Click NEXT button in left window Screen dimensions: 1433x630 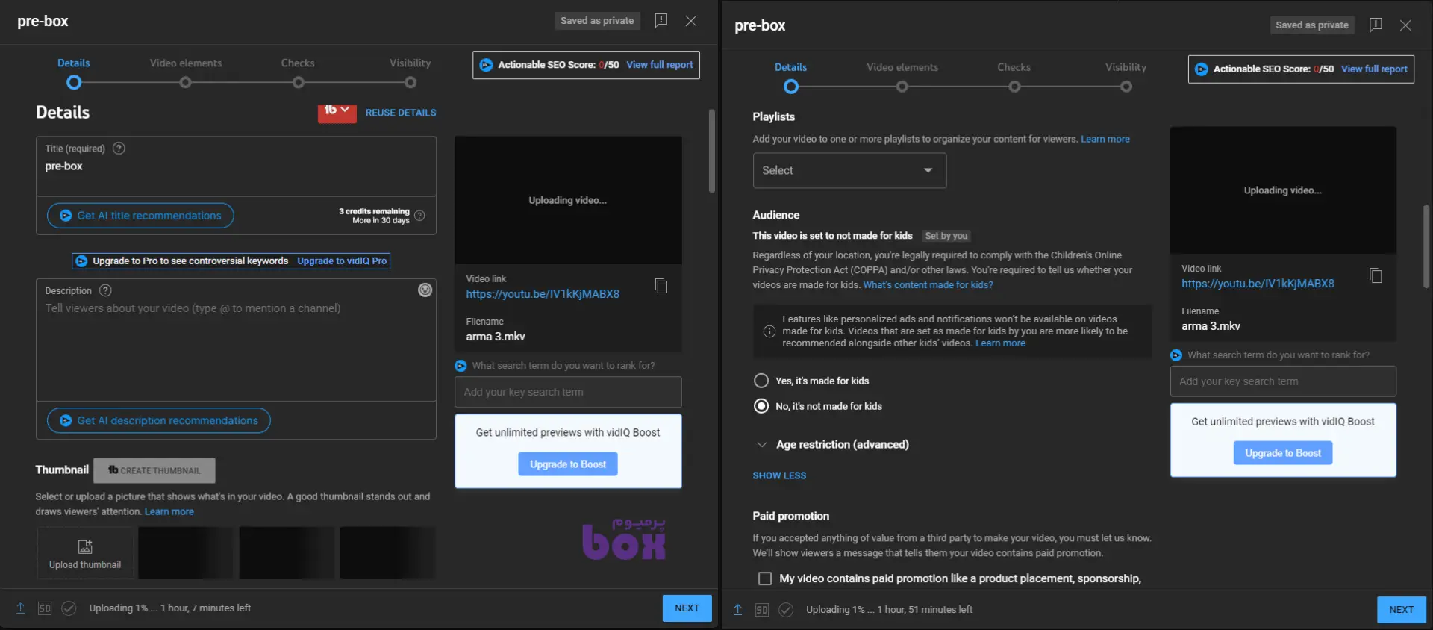687,608
